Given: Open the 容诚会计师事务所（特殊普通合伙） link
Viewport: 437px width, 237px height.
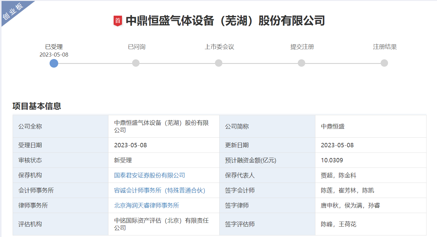Looking at the screenshot, I should pyautogui.click(x=160, y=191).
